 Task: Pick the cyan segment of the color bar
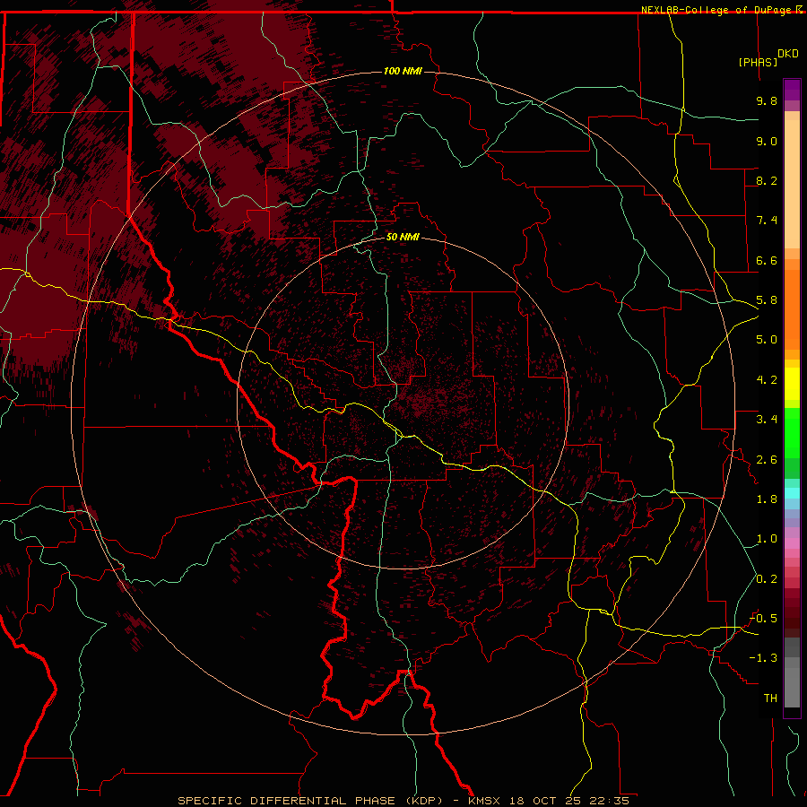coord(792,493)
